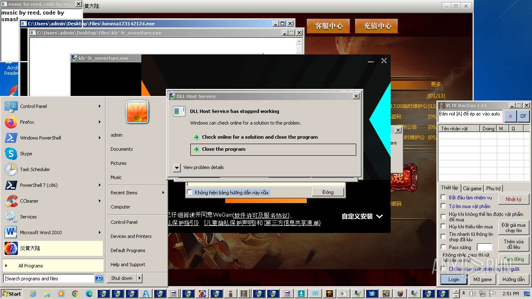The width and height of the screenshot is (532, 299).
Task: Open Windows PowerShell from the Start menu
Action: (x=53, y=138)
